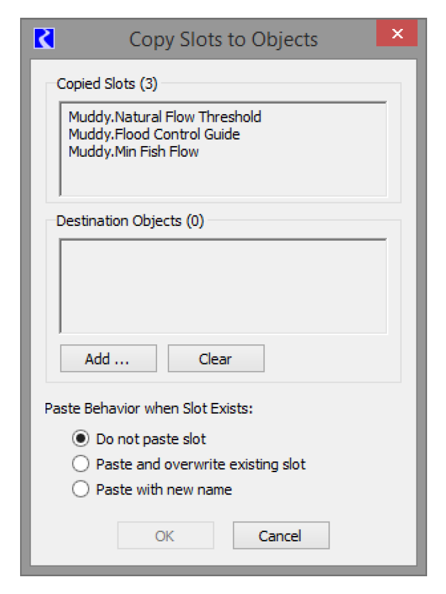Click the RiverWare icon in title bar
This screenshot has width=446, height=594.
[x=44, y=38]
